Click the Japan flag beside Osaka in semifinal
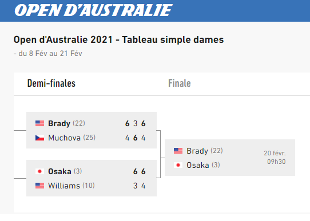This screenshot has width=310, height=221. point(39,171)
